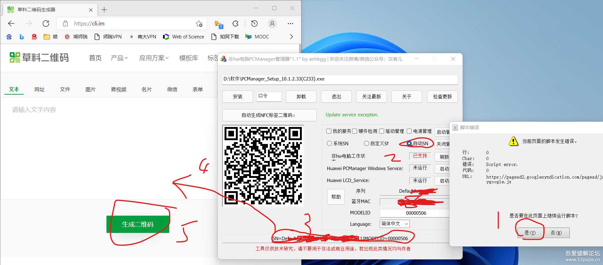
Task: Switch to the 图片 tab
Action: coord(90,90)
